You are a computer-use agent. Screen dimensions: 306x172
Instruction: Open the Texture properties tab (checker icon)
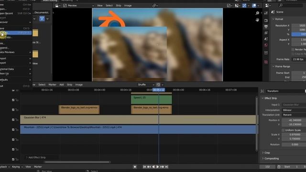[x=266, y=62]
